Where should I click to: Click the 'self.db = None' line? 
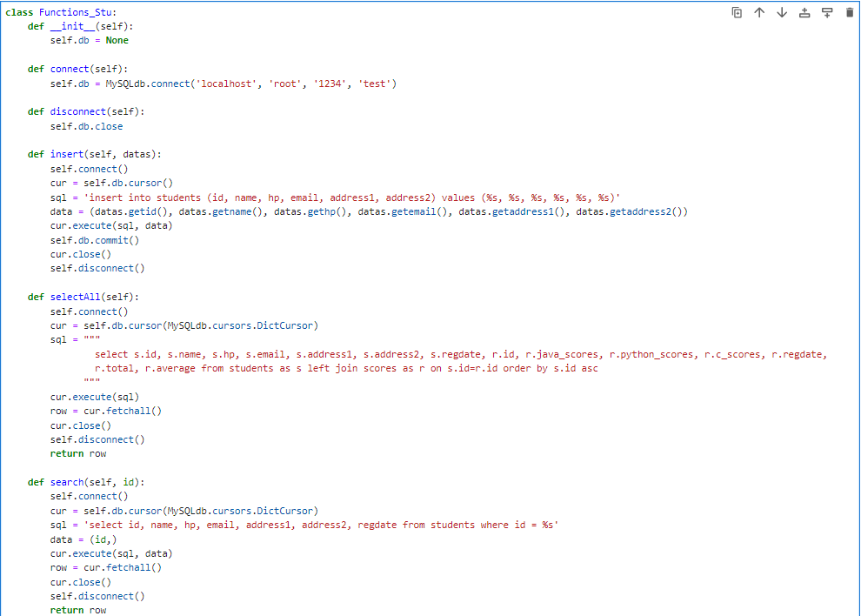coord(89,41)
